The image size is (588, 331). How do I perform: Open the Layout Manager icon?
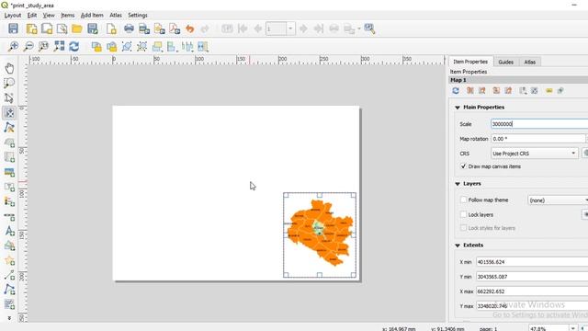click(x=62, y=29)
